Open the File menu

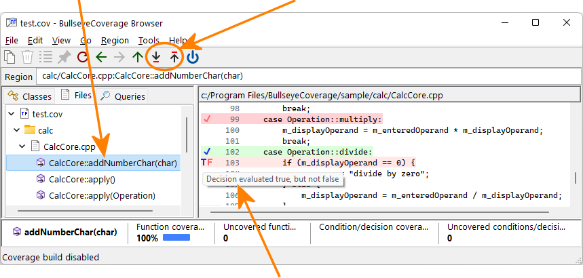pyautogui.click(x=12, y=40)
